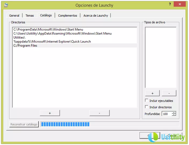
Task: Remove file type with minus button
Action: [169, 93]
